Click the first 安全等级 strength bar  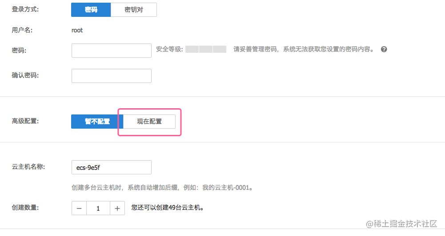tap(192, 49)
